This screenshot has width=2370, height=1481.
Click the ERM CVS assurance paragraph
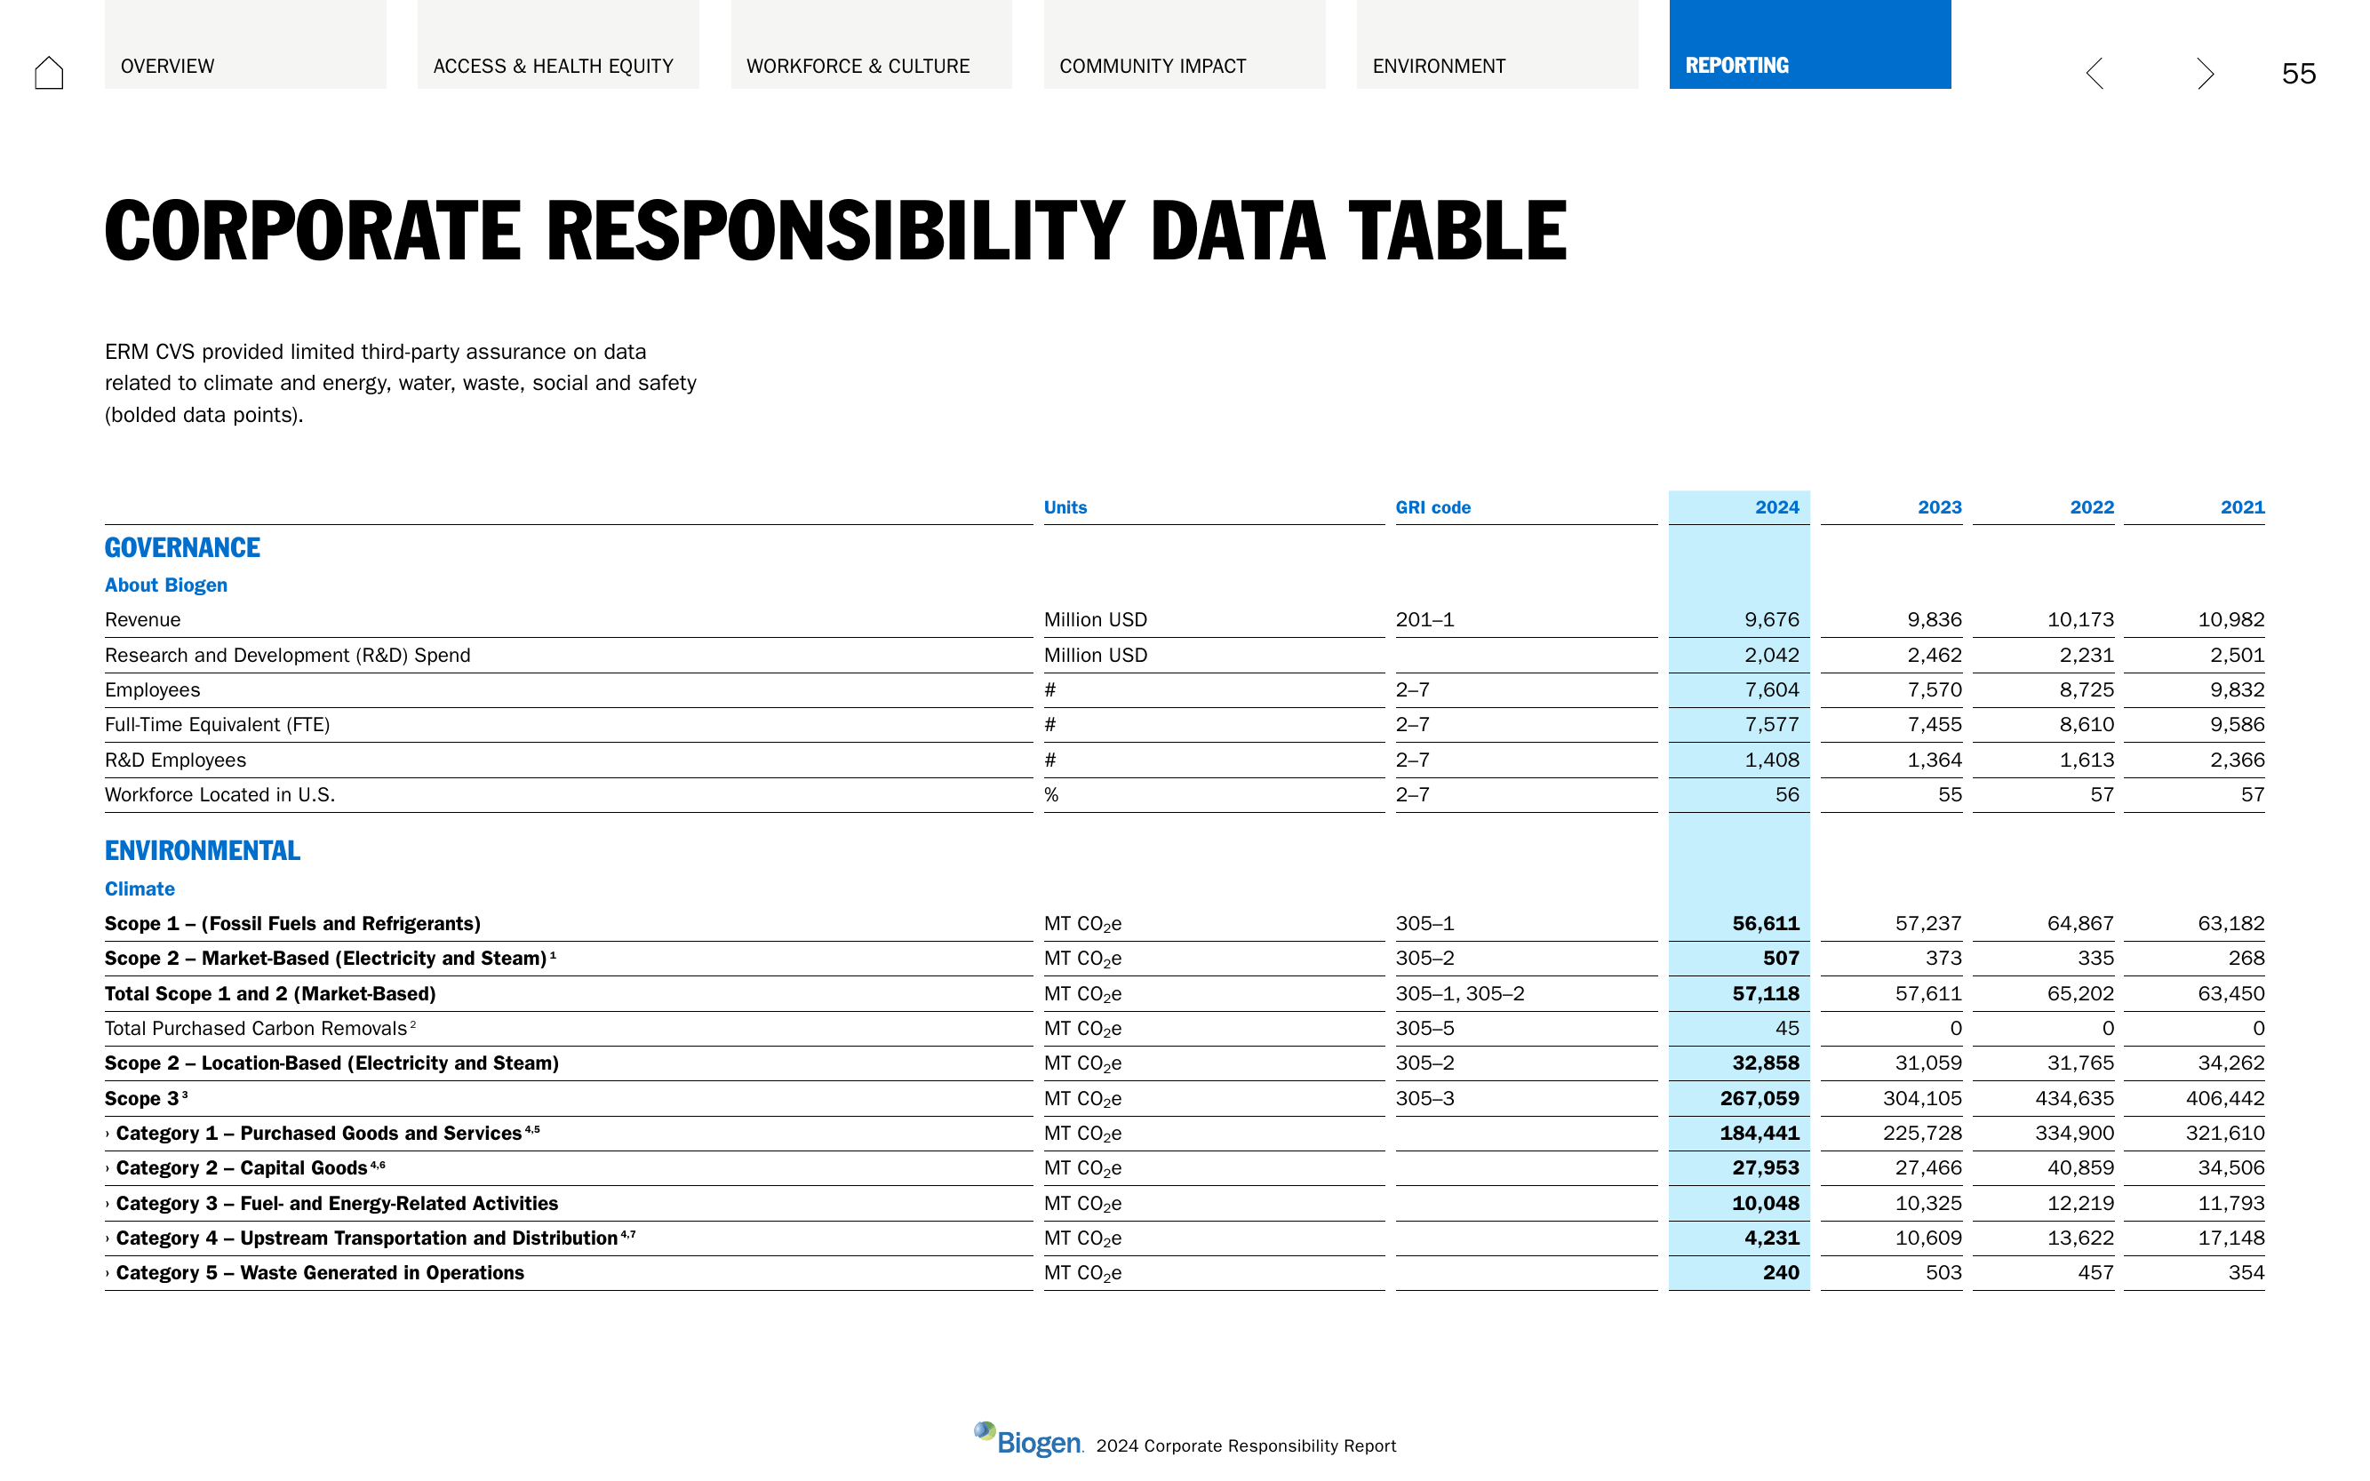(401, 383)
